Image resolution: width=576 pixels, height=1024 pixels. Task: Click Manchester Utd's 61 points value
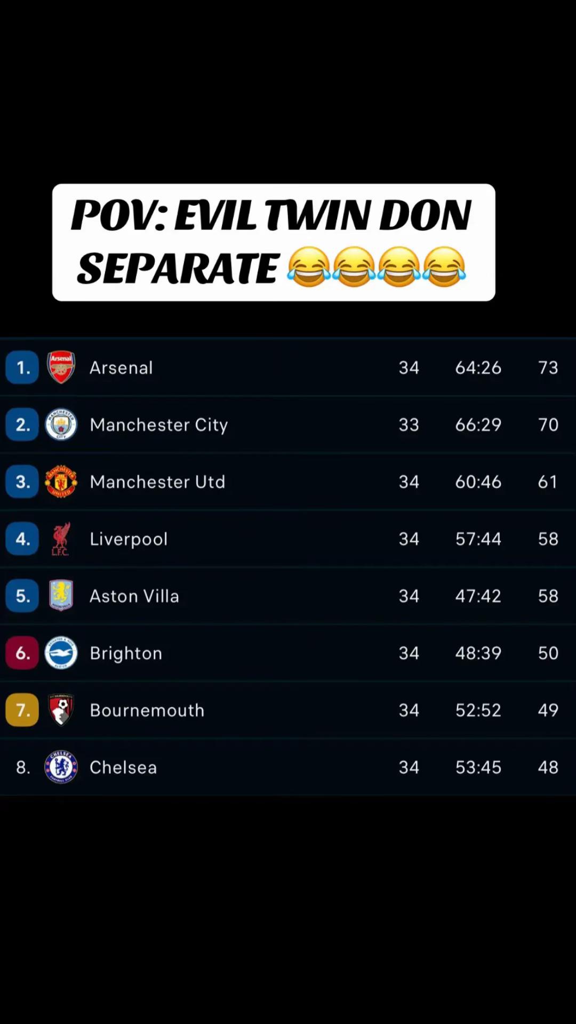[x=548, y=482]
